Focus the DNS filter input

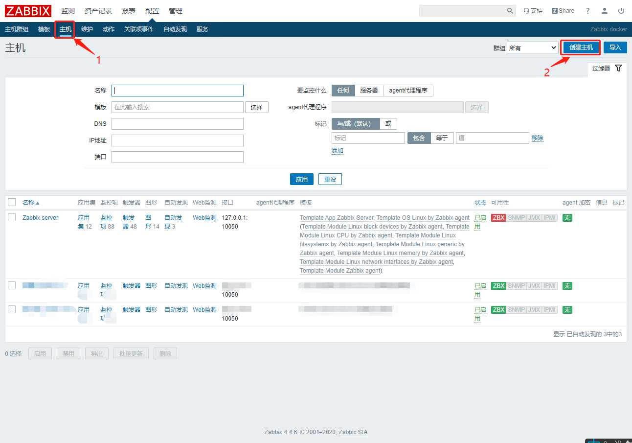click(178, 124)
